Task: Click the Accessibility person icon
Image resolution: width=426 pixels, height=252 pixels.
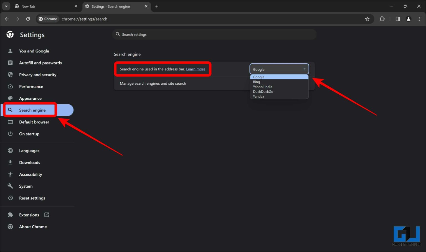Action: [10, 174]
